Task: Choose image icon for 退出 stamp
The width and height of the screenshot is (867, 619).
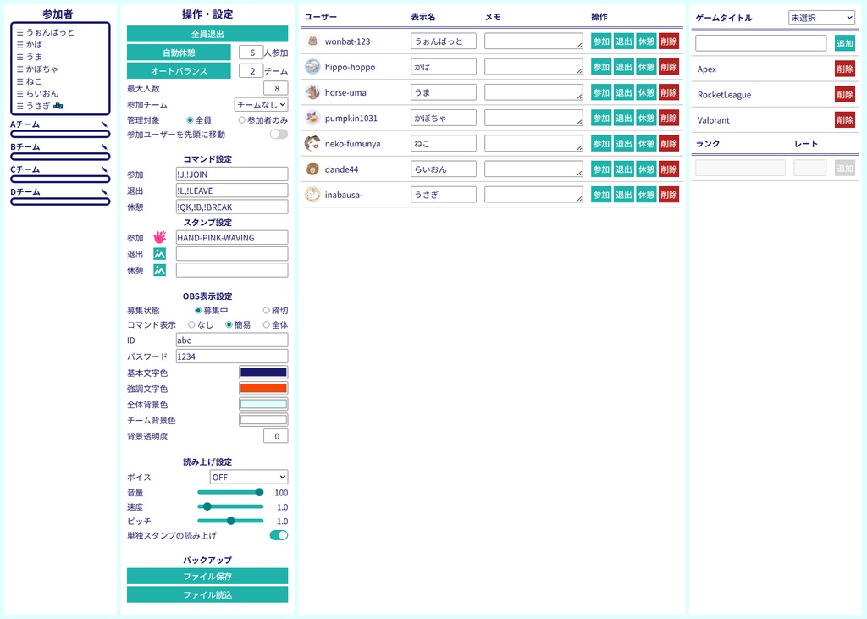Action: (160, 254)
